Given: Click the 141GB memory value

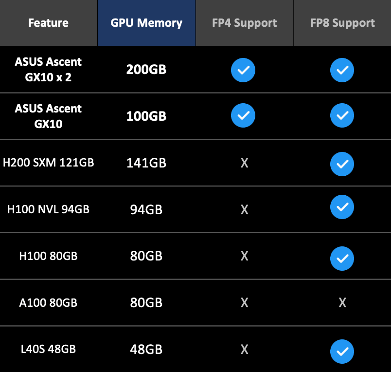Looking at the screenshot, I should coord(146,163).
